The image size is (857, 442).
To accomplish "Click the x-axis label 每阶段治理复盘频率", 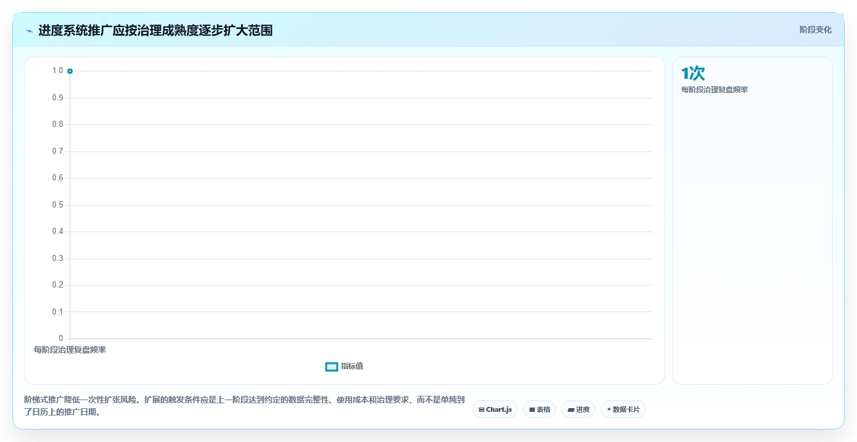I will [x=70, y=350].
